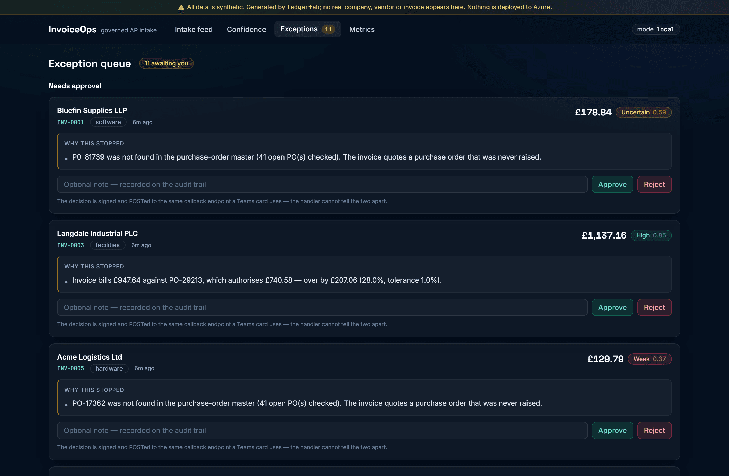This screenshot has height=476, width=729.
Task: Select the Exceptions tab
Action: (308, 29)
